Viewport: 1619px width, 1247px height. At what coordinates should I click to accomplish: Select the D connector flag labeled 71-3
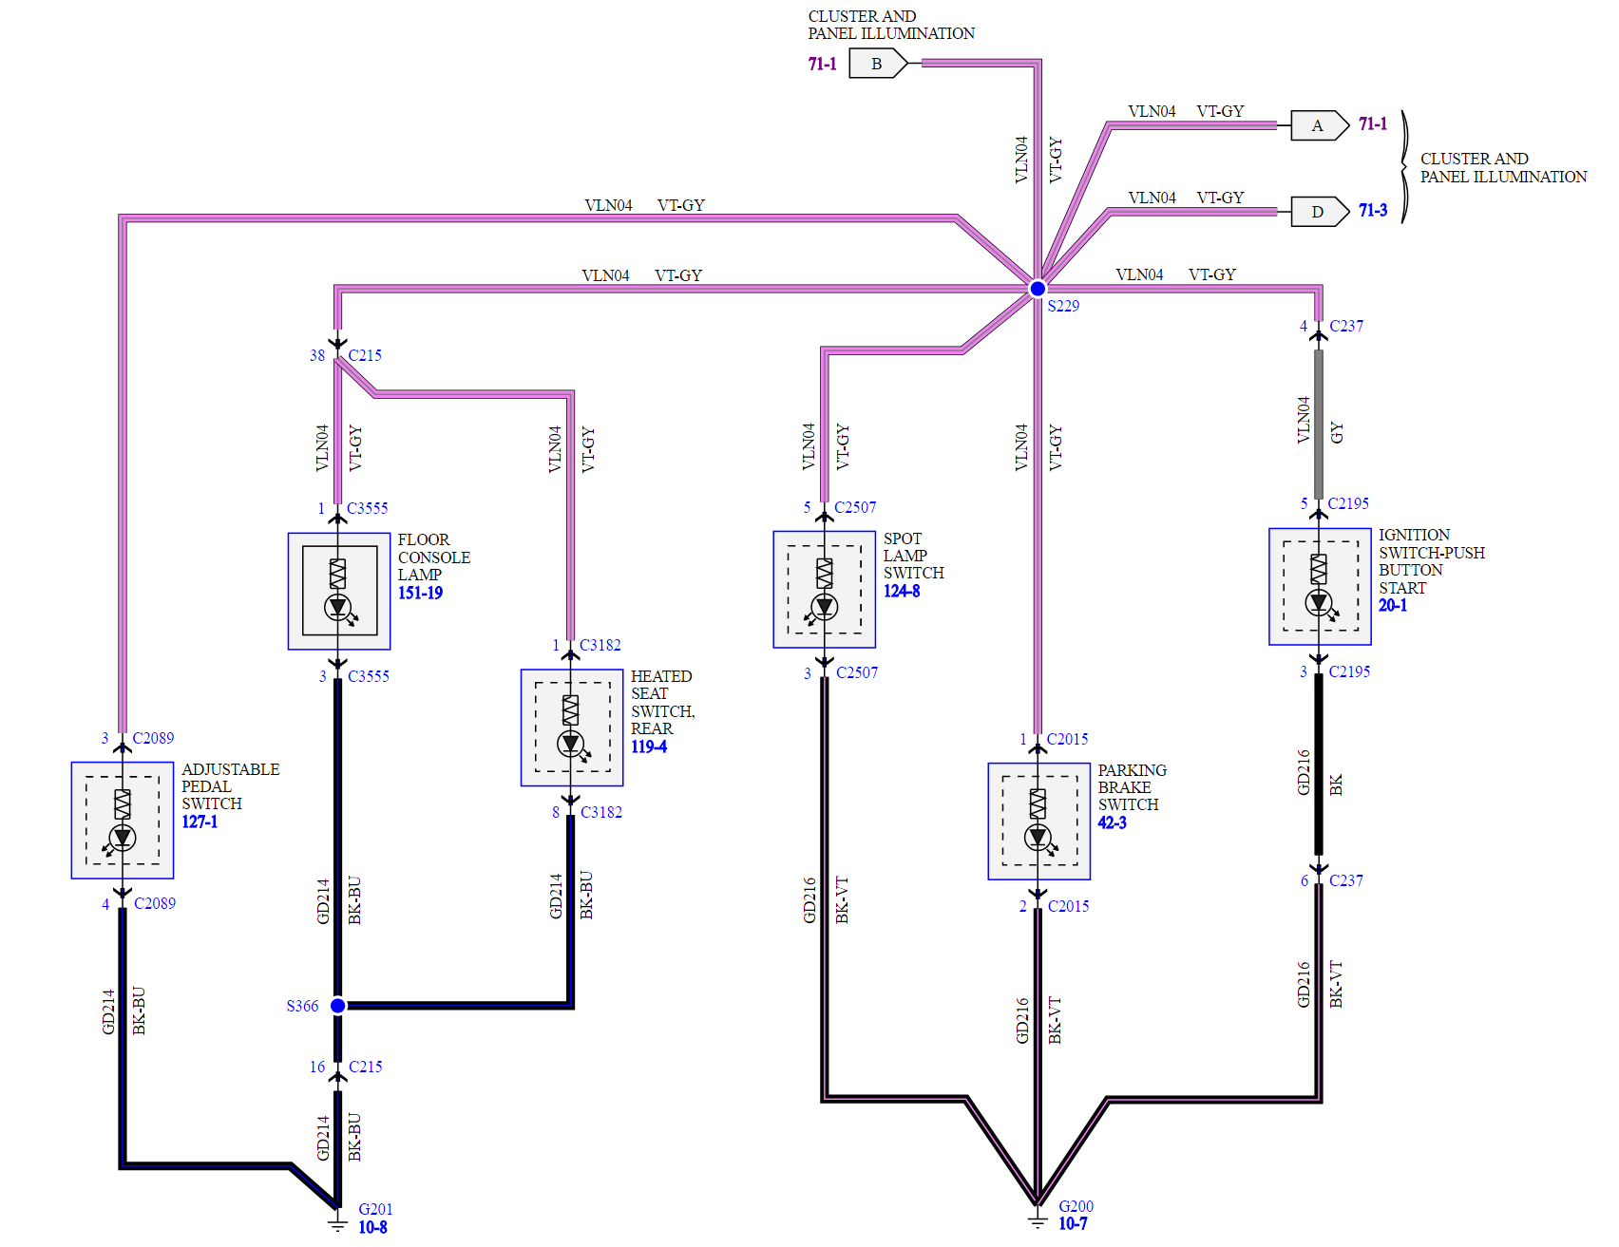pos(1319,211)
